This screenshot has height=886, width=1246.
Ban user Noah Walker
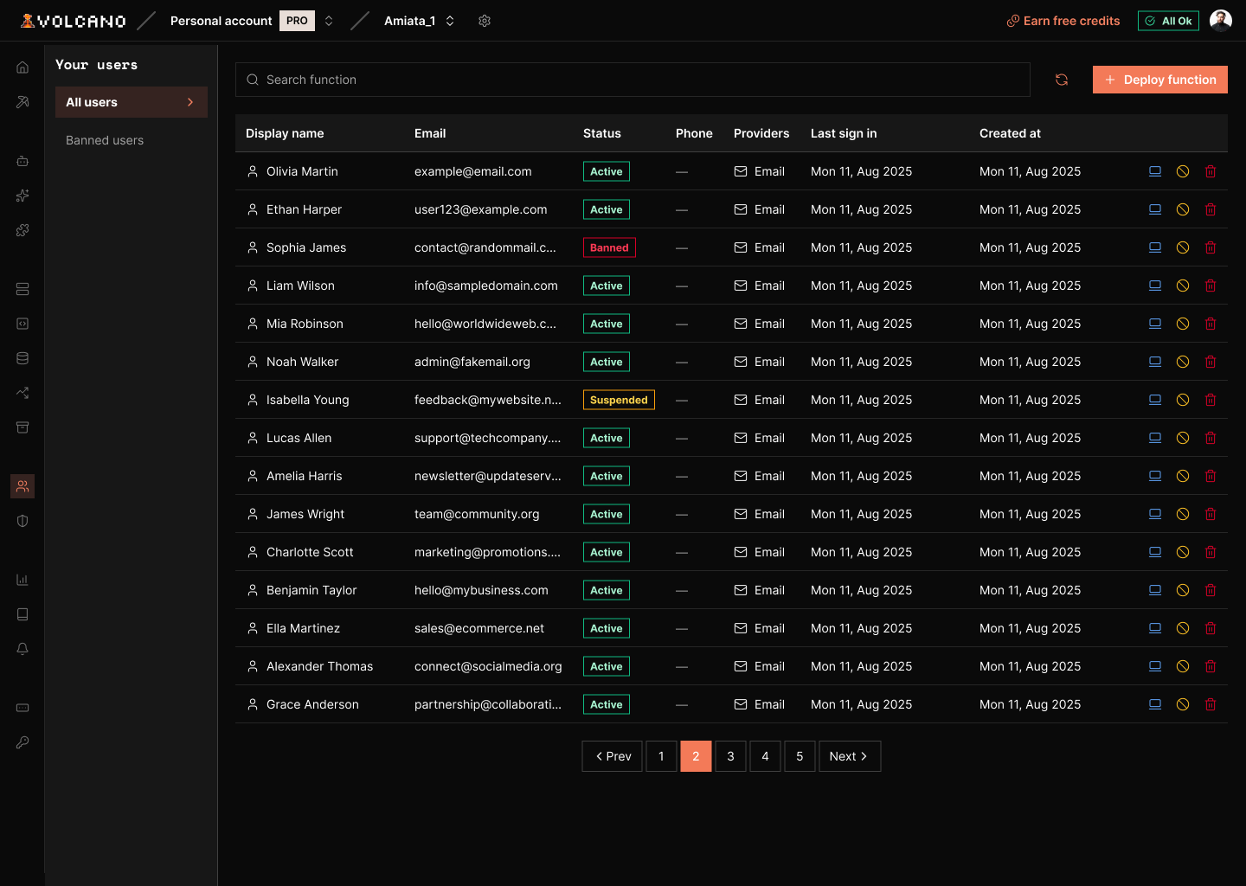point(1183,362)
